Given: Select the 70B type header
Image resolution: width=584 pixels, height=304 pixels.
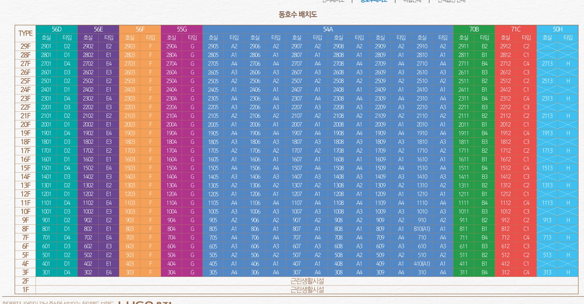Looking at the screenshot, I should [x=474, y=29].
